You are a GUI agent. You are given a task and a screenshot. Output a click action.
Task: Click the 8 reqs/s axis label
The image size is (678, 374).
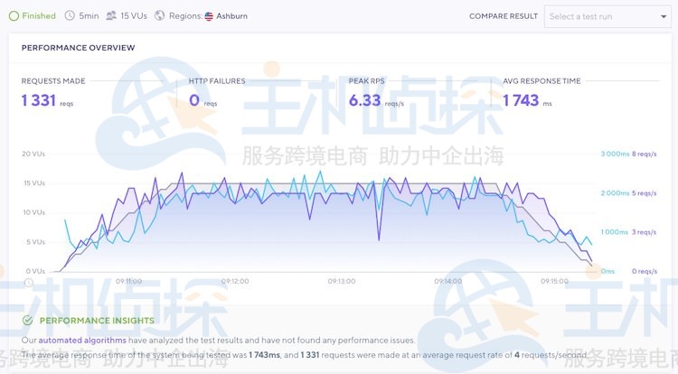coord(645,154)
